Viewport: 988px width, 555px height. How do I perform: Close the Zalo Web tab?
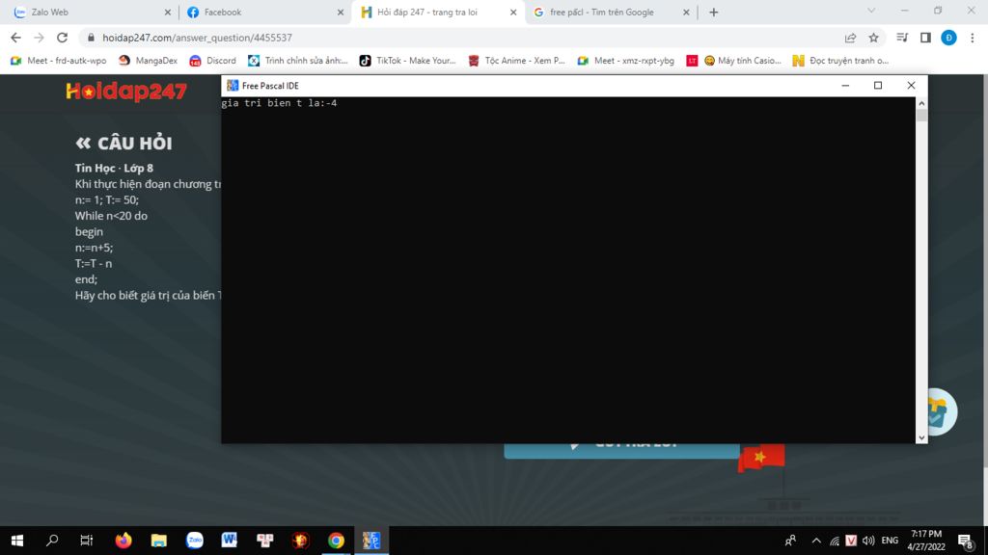pyautogui.click(x=167, y=12)
